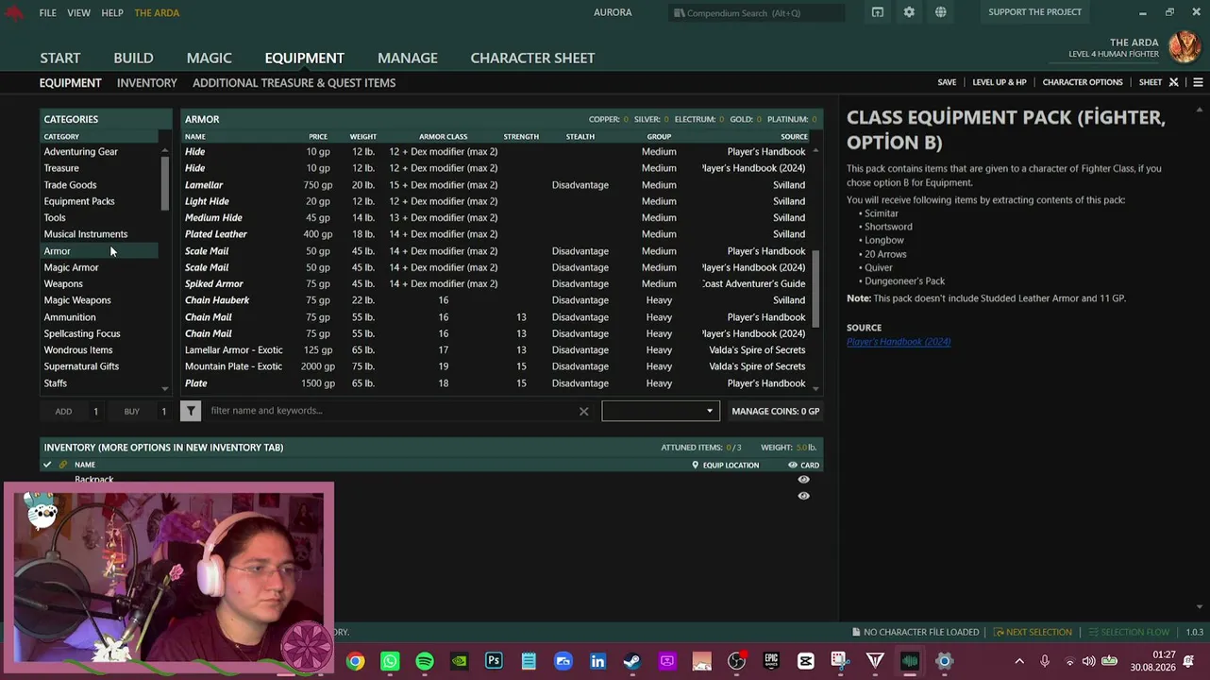1210x680 pixels.
Task: Click the filter name and keywords field
Action: [393, 411]
